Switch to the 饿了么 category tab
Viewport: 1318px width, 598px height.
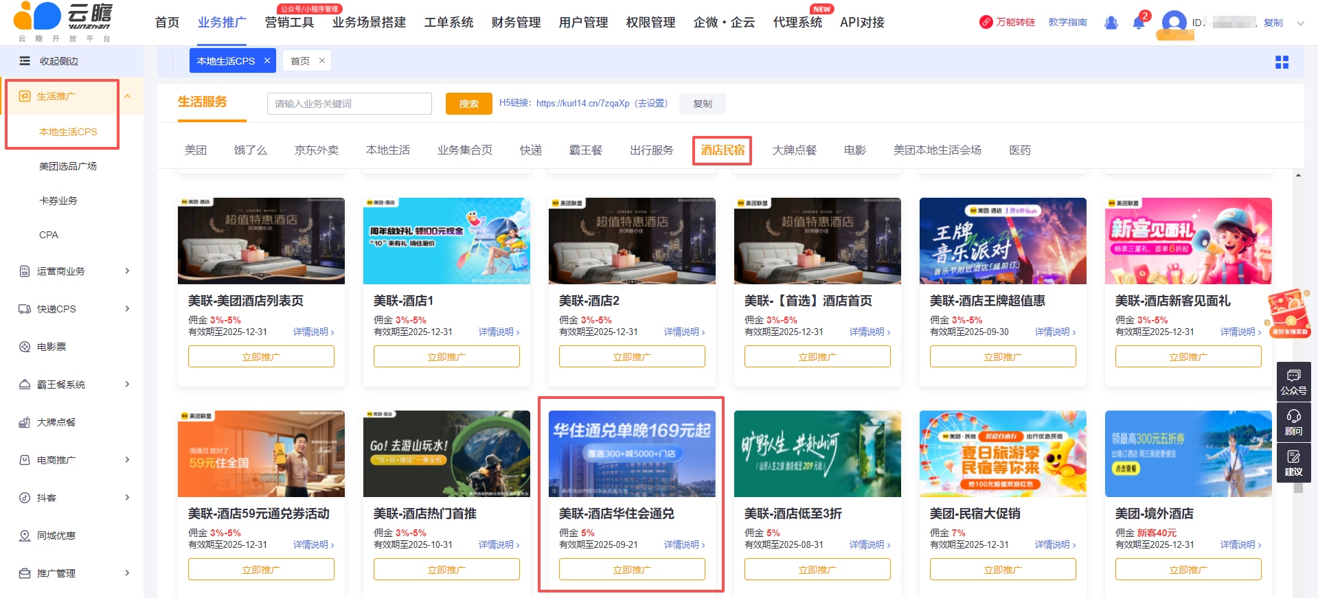[251, 150]
